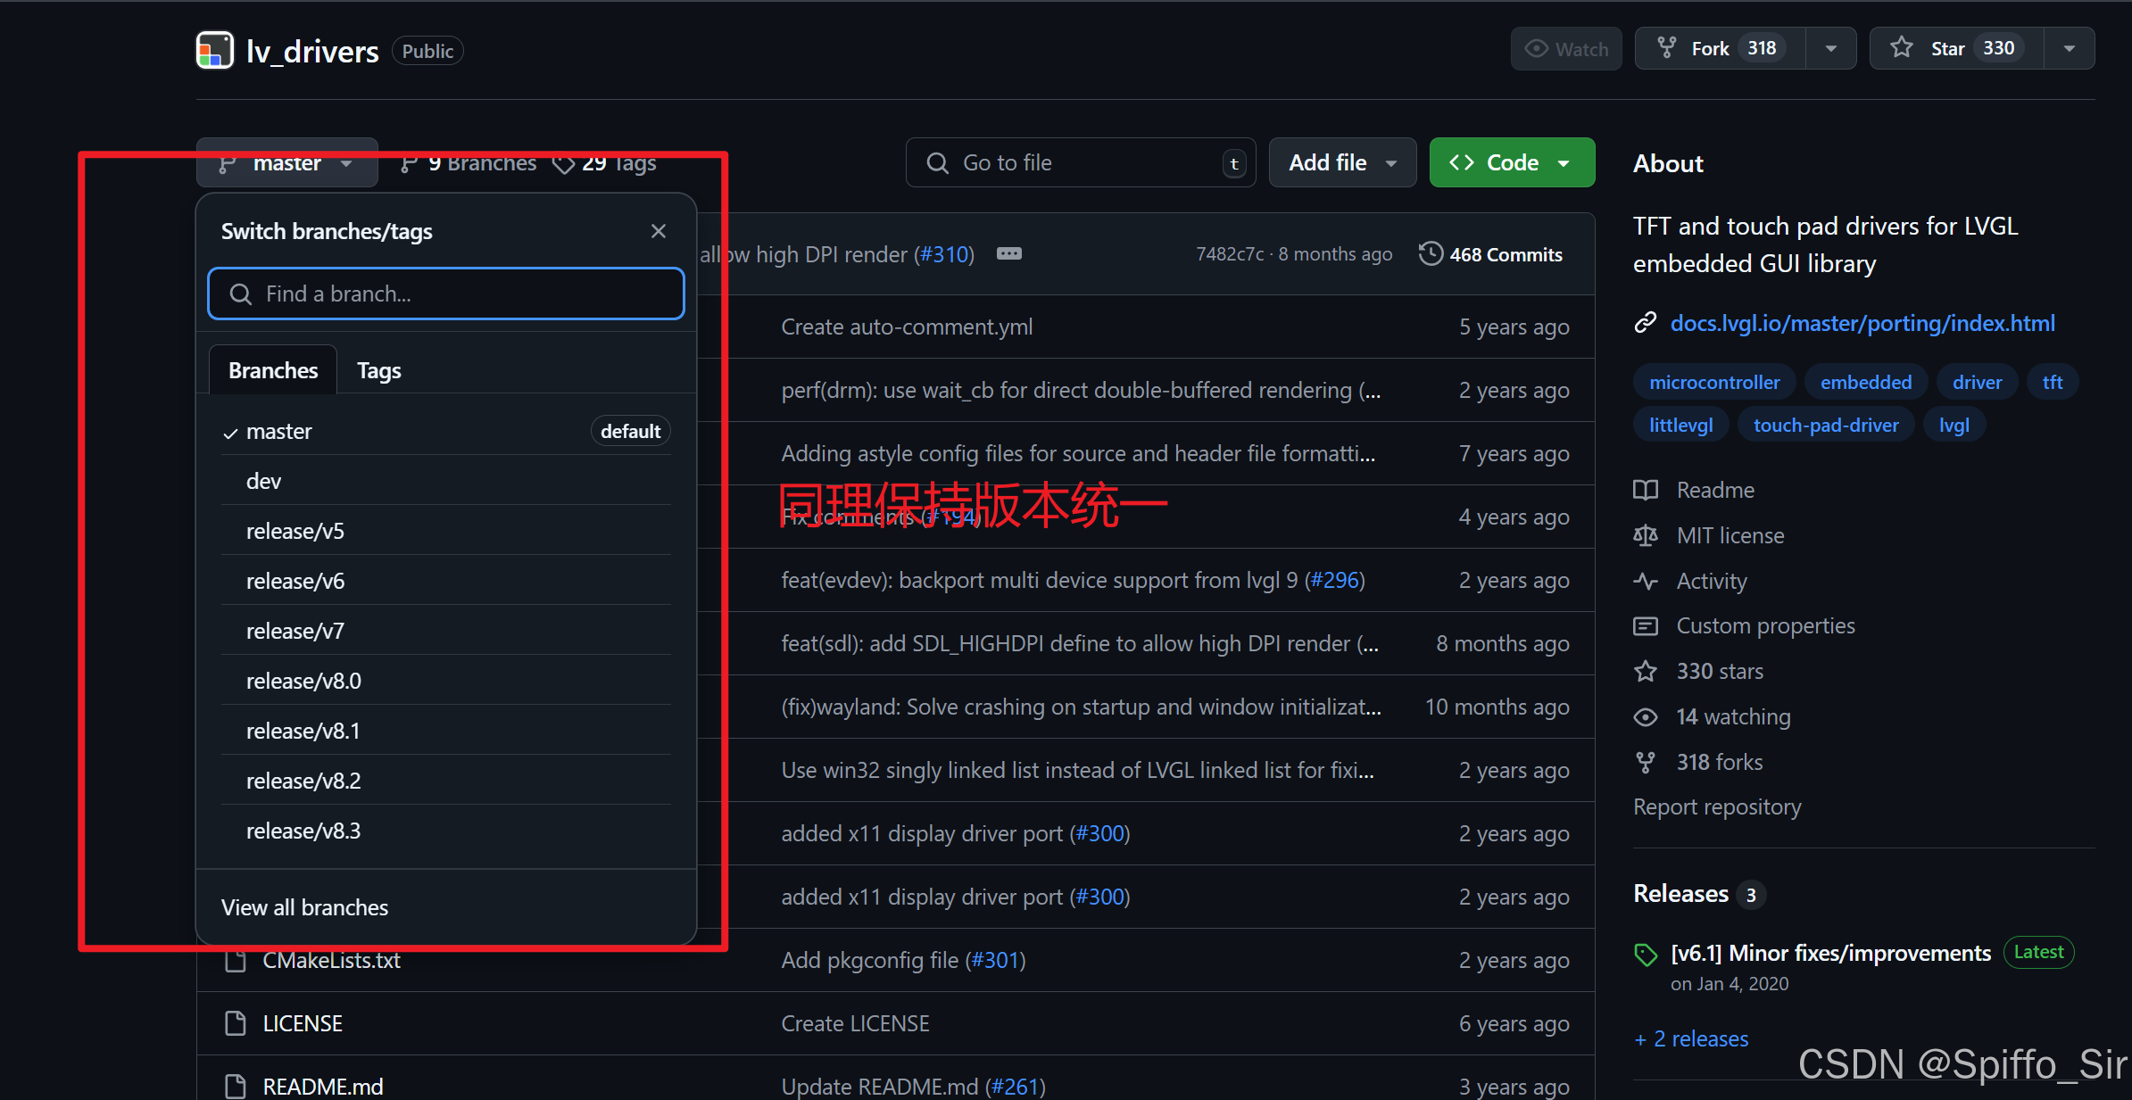
Task: Open the green Code dropdown button
Action: [1512, 163]
